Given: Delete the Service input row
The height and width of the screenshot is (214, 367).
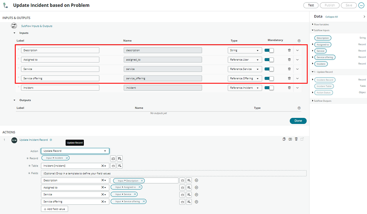Looking at the screenshot, I should pyautogui.click(x=289, y=69).
